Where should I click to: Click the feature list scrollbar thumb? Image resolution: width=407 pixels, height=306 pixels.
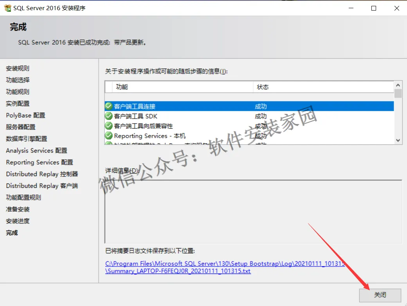398,94
